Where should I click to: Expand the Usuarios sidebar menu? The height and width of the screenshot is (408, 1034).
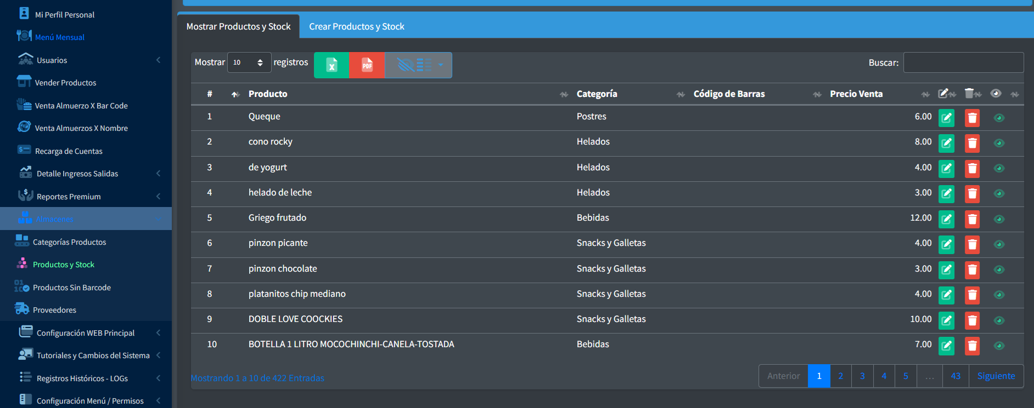[86, 60]
